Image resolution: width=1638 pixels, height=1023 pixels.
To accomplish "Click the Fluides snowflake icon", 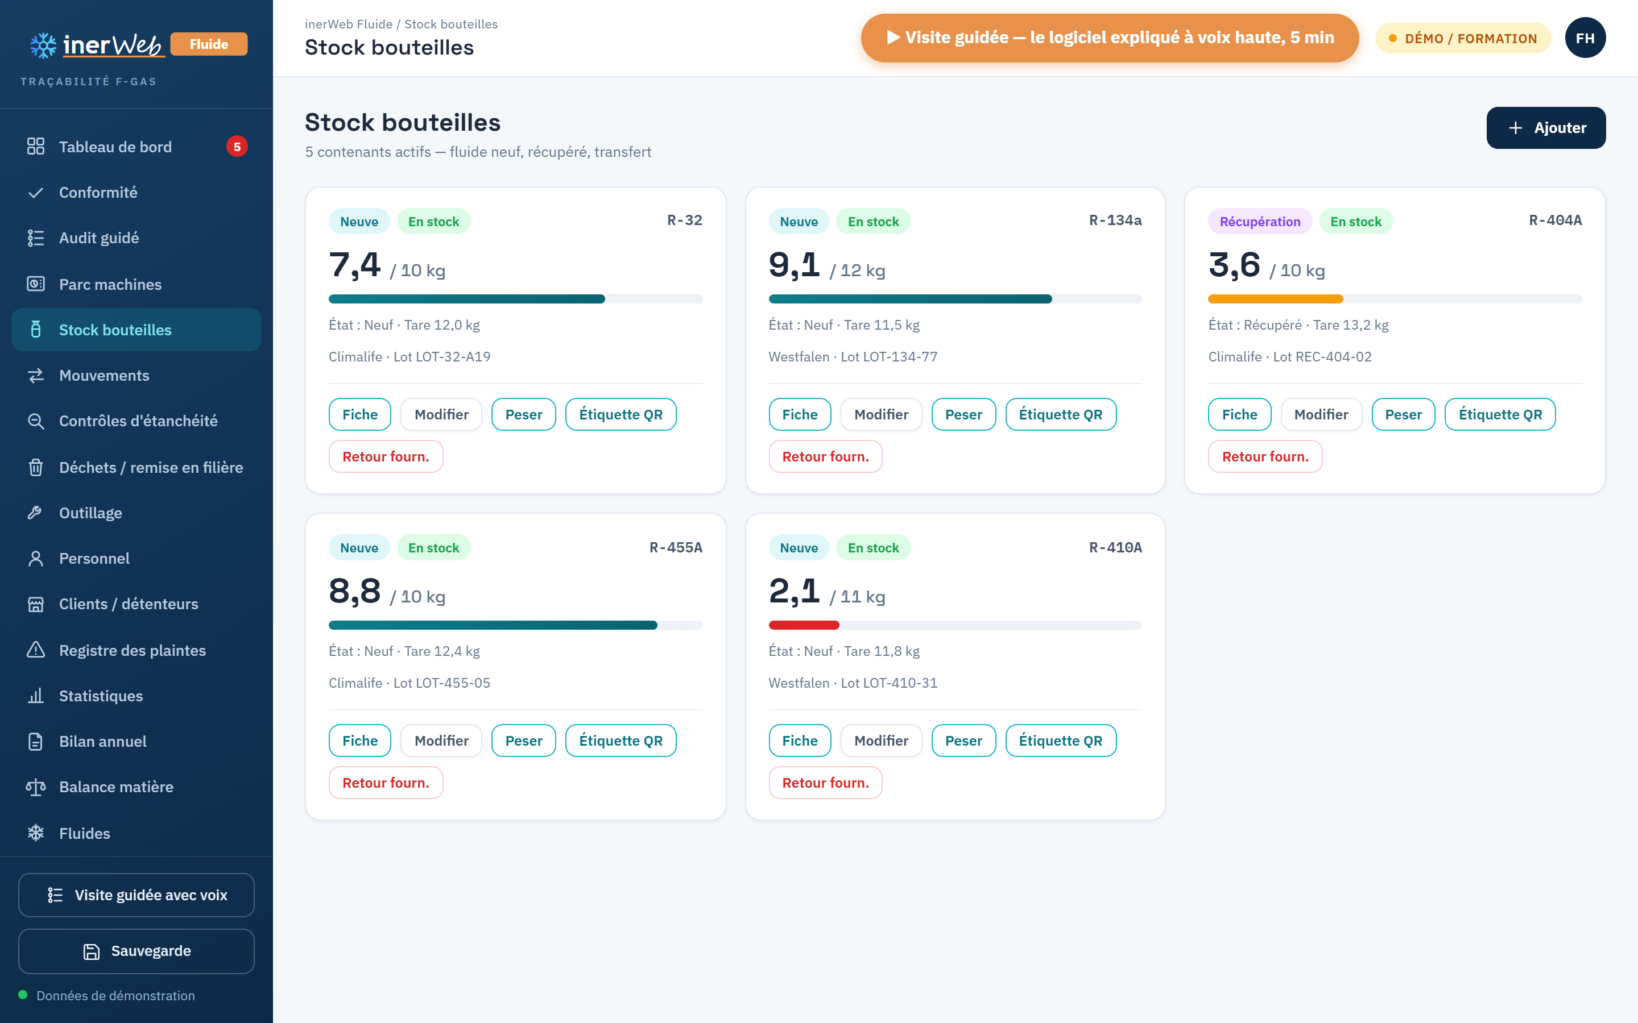I will (x=36, y=833).
